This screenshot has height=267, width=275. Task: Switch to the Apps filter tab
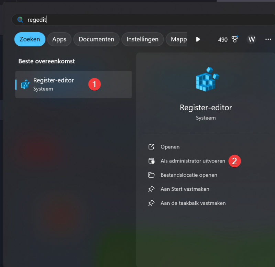[59, 39]
